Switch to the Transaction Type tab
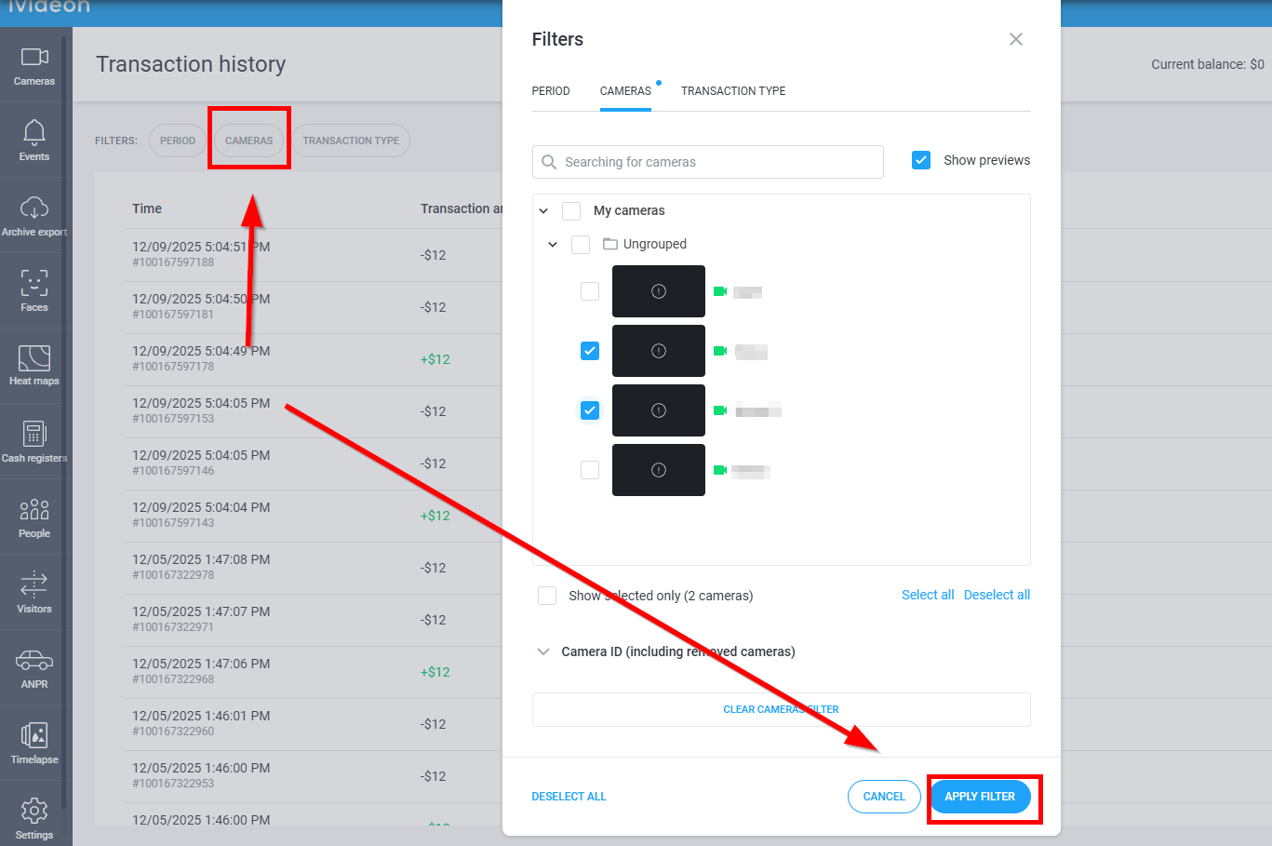The width and height of the screenshot is (1272, 846). pos(733,91)
